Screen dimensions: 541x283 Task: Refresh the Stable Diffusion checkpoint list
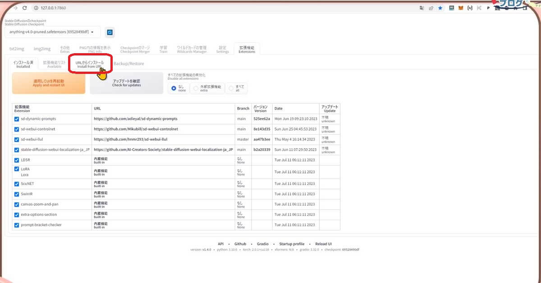coord(110,32)
